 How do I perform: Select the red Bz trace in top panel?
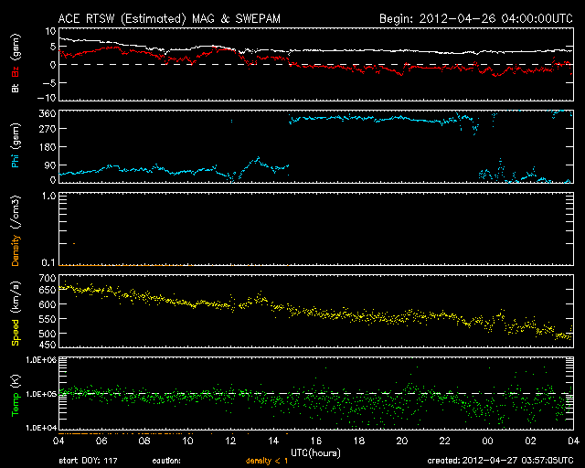[x=366, y=68]
